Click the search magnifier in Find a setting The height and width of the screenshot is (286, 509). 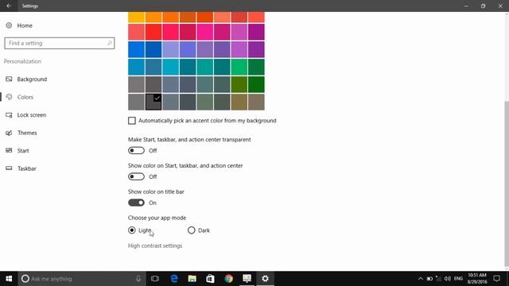[110, 43]
